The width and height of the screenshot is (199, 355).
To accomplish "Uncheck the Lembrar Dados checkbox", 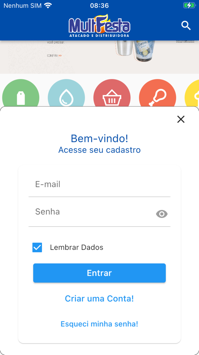I will tap(37, 247).
